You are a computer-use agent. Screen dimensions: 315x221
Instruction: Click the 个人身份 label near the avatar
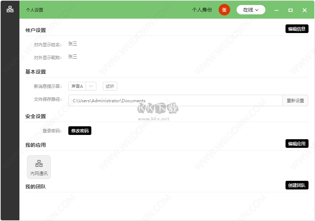click(202, 10)
